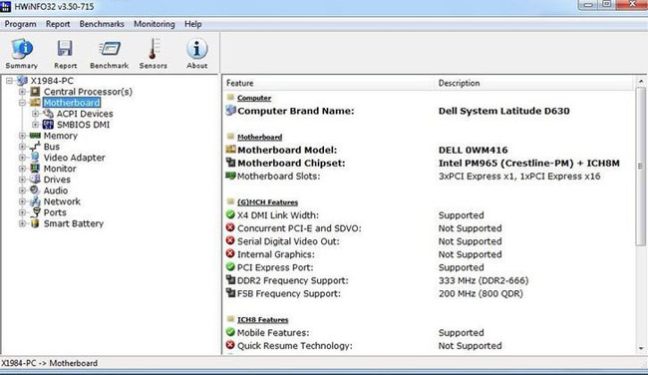Collapse the X1984-PC root node
Screen dimensions: 648x375
point(9,81)
